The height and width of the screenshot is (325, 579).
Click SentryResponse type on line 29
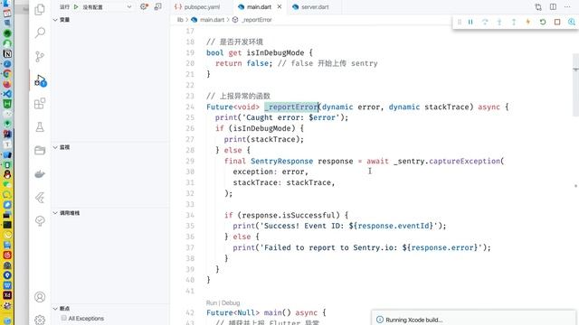pos(281,161)
